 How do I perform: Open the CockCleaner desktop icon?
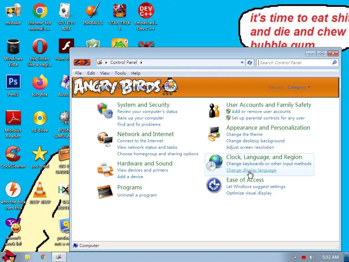(x=13, y=157)
